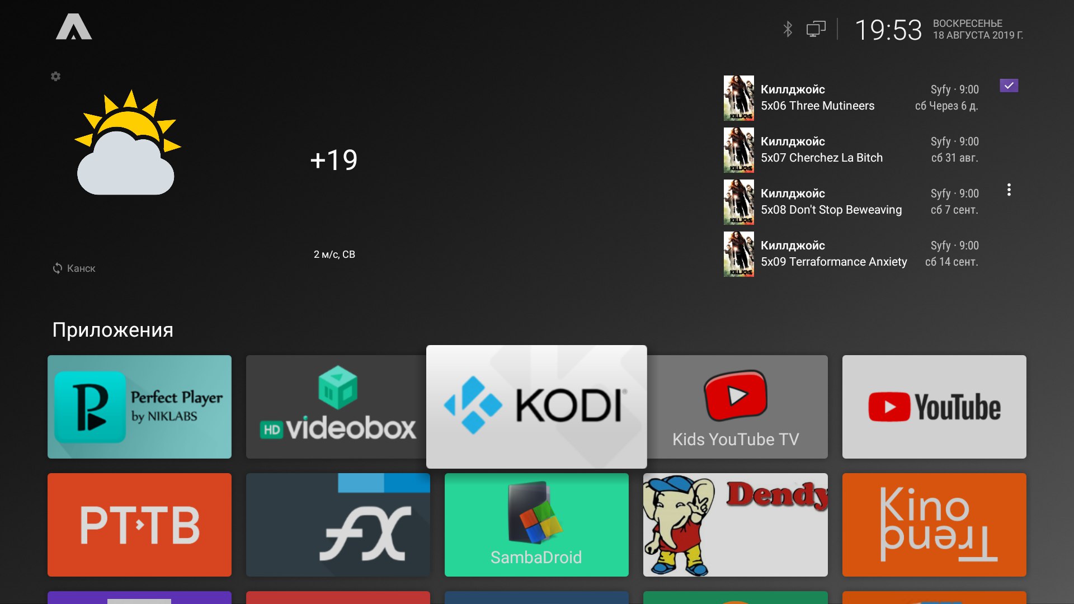Click the sun and cloud weather icon

click(128, 143)
